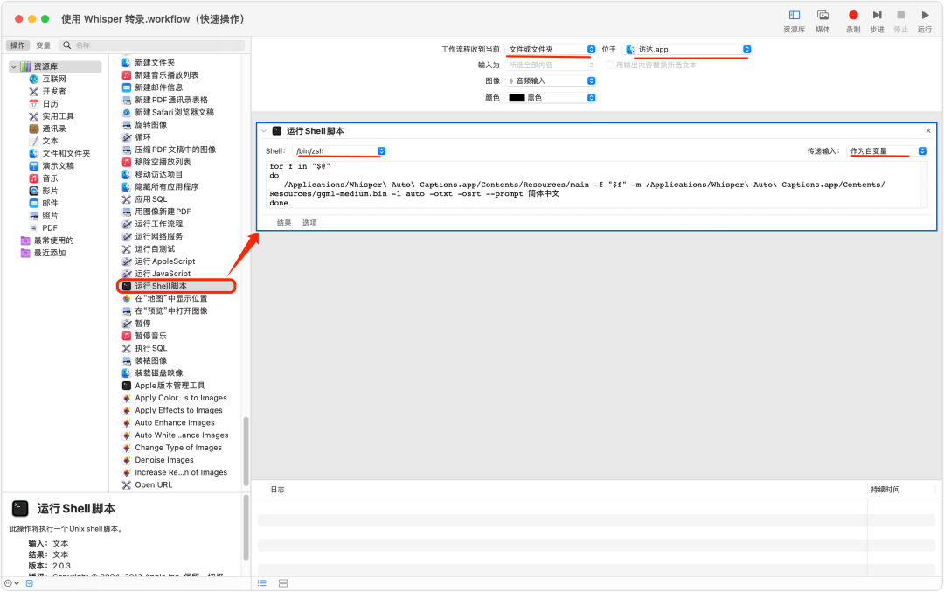Viewport: 944px width, 592px height.
Task: Start recording with the 录制 button
Action: point(853,20)
